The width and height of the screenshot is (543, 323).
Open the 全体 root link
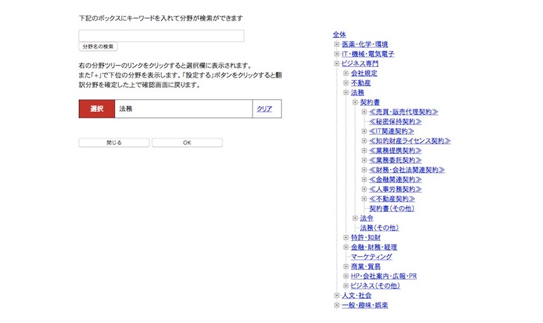[339, 34]
